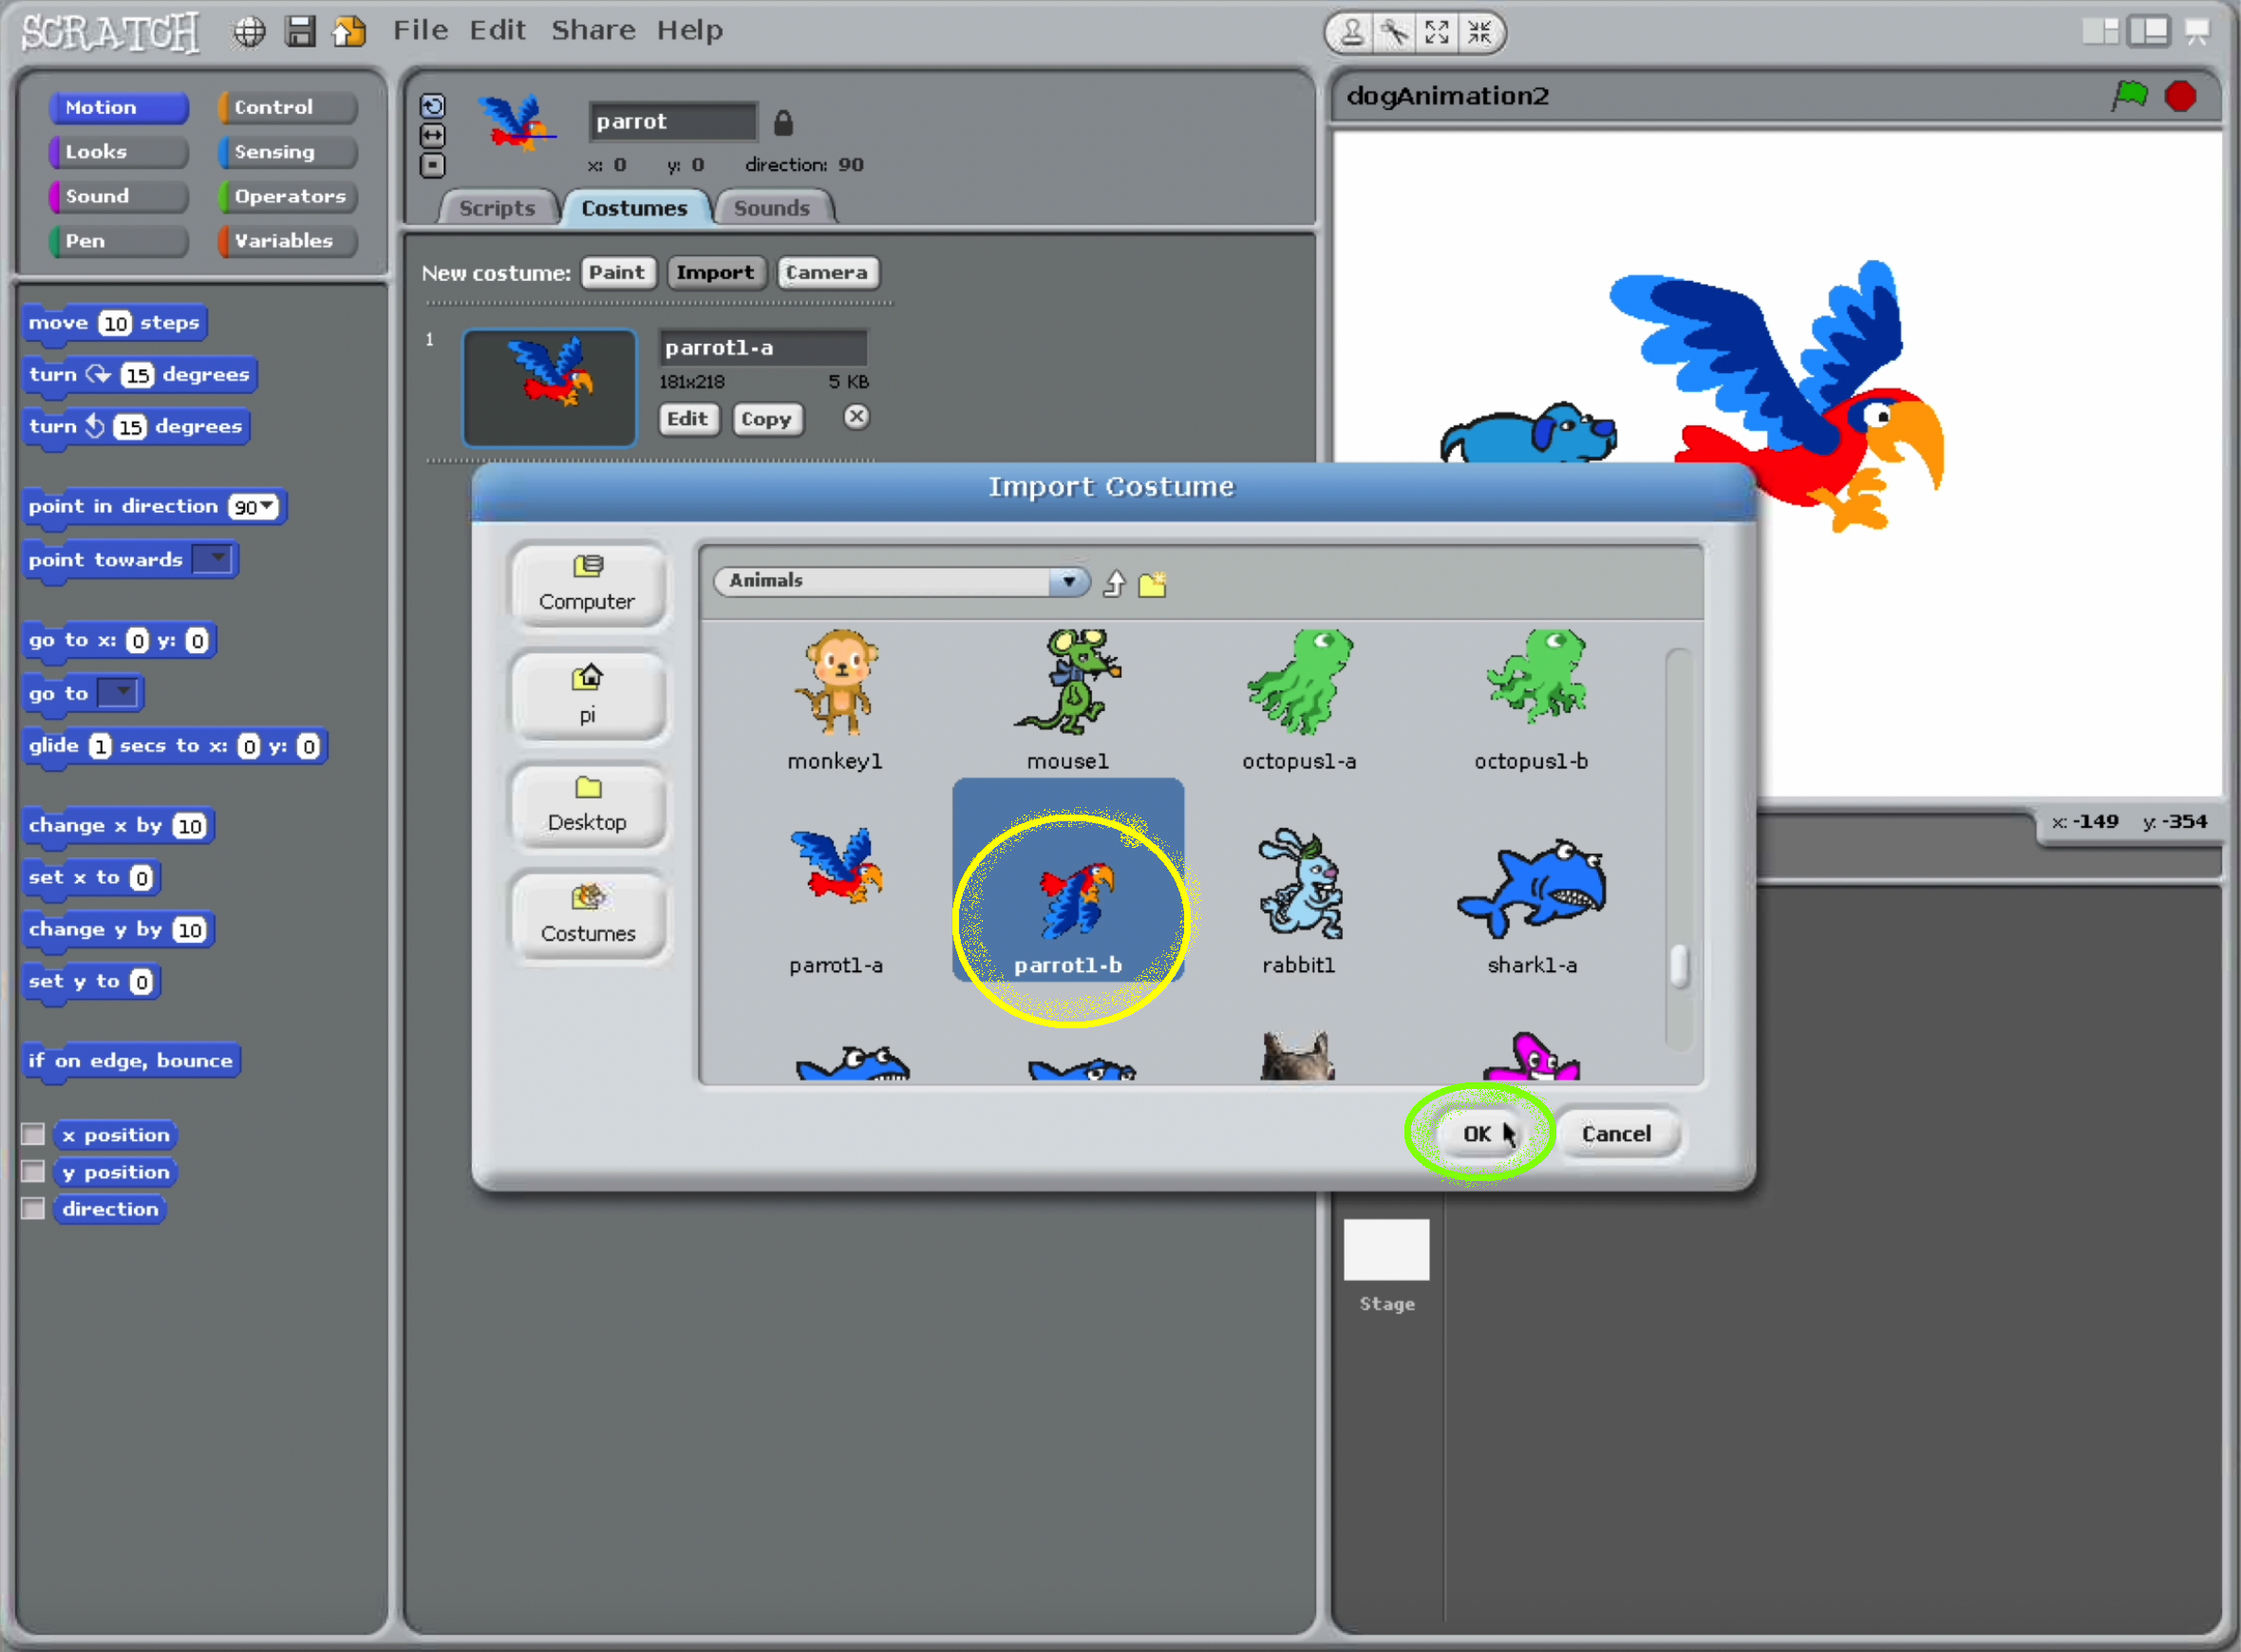Click the globe language icon
The width and height of the screenshot is (2241, 1652).
coord(249,32)
